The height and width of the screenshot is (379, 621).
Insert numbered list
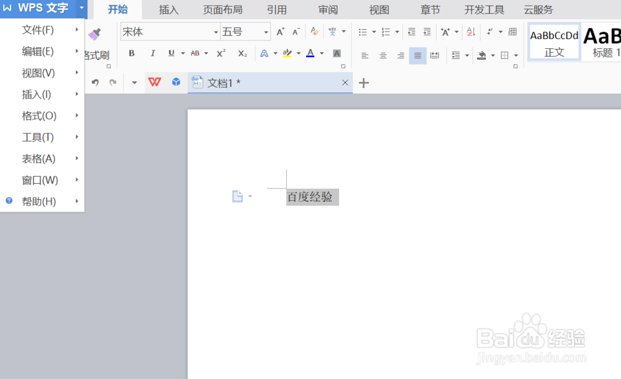386,32
